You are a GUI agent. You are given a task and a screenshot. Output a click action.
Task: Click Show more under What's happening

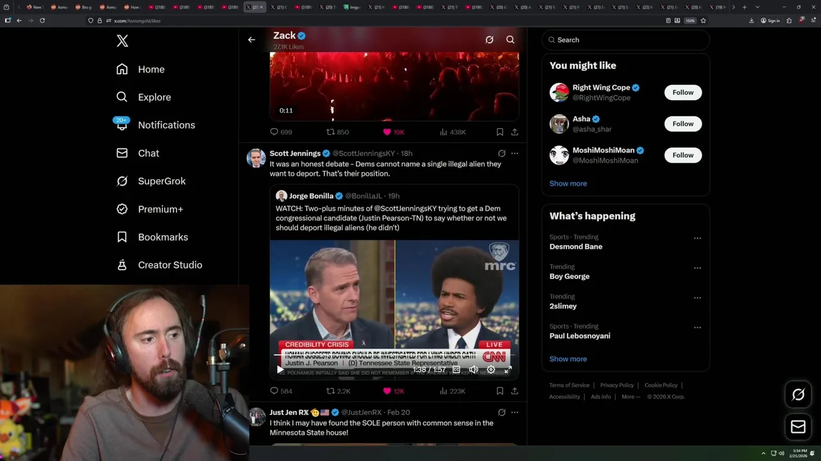click(568, 359)
